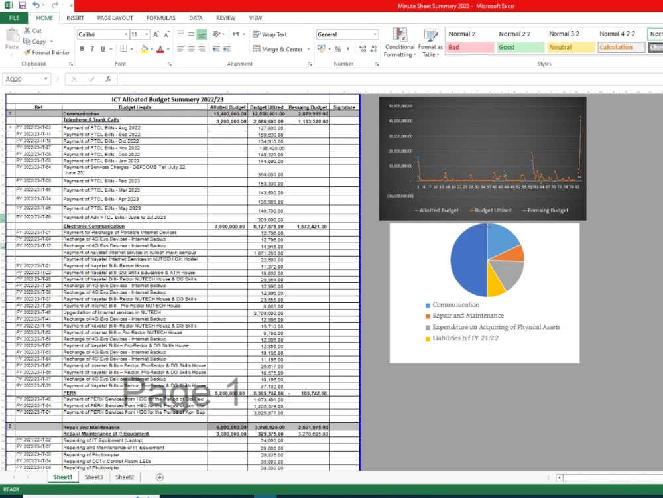Click the percent style icon
663x498 pixels.
click(x=338, y=49)
